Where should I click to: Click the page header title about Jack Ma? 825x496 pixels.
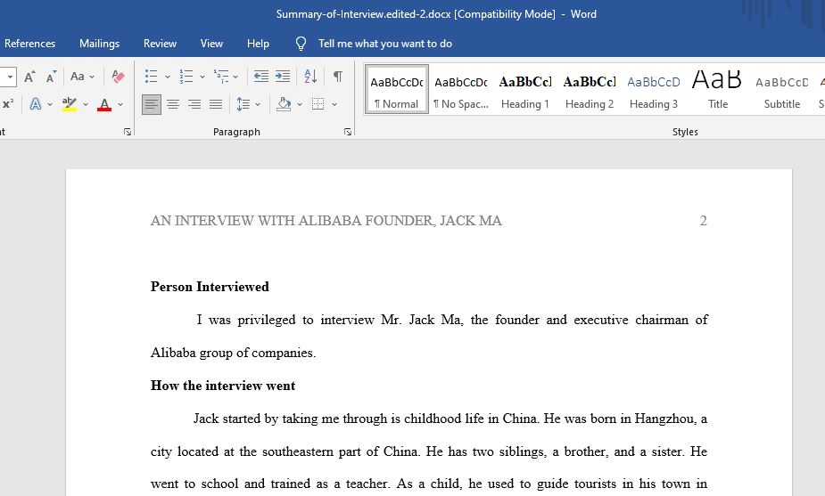click(326, 221)
